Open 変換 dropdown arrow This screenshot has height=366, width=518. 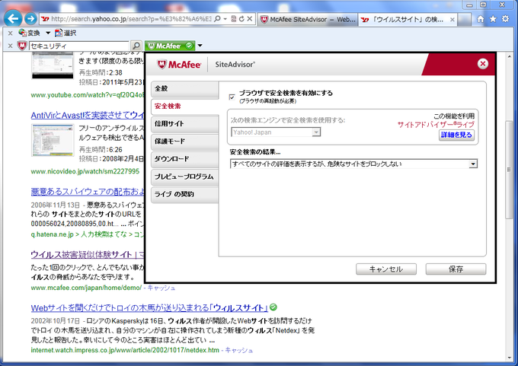pos(48,33)
